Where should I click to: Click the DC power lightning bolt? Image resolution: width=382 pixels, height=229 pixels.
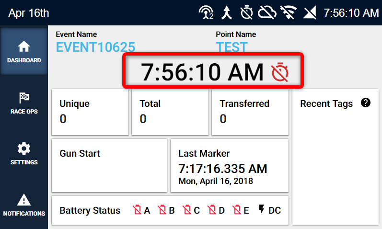pyautogui.click(x=261, y=210)
